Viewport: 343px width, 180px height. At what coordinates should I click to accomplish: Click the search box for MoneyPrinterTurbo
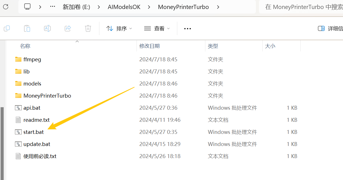[x=301, y=7]
